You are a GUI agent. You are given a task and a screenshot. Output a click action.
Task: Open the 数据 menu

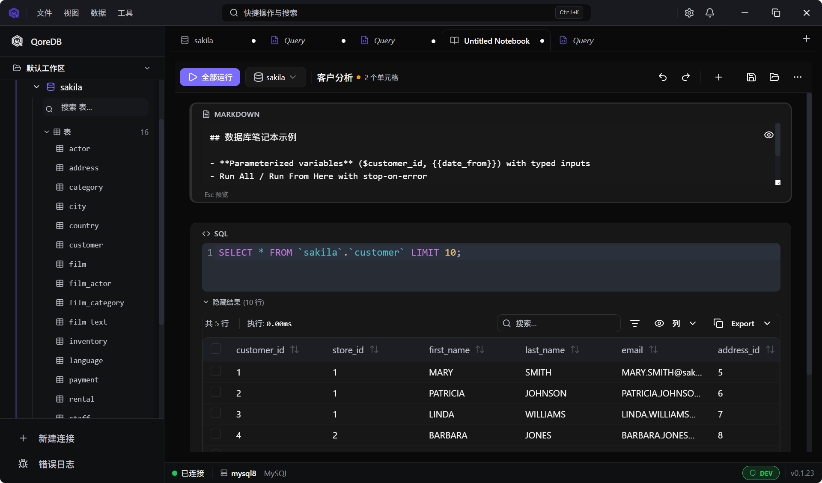[98, 13]
